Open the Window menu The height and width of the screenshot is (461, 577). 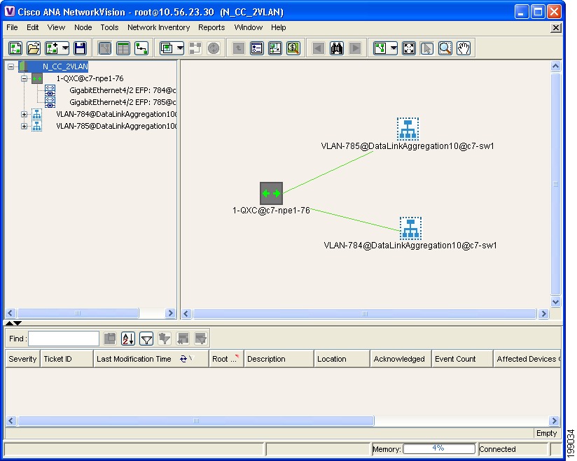coord(249,27)
